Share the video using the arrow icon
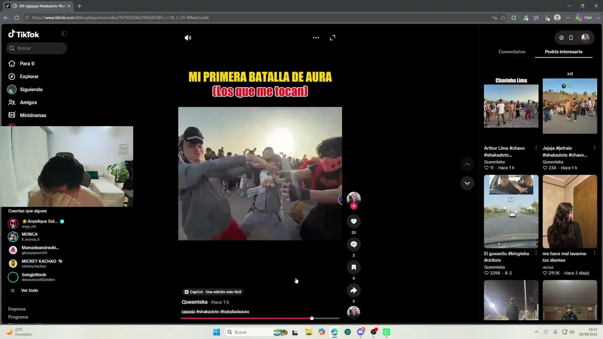 tap(354, 290)
